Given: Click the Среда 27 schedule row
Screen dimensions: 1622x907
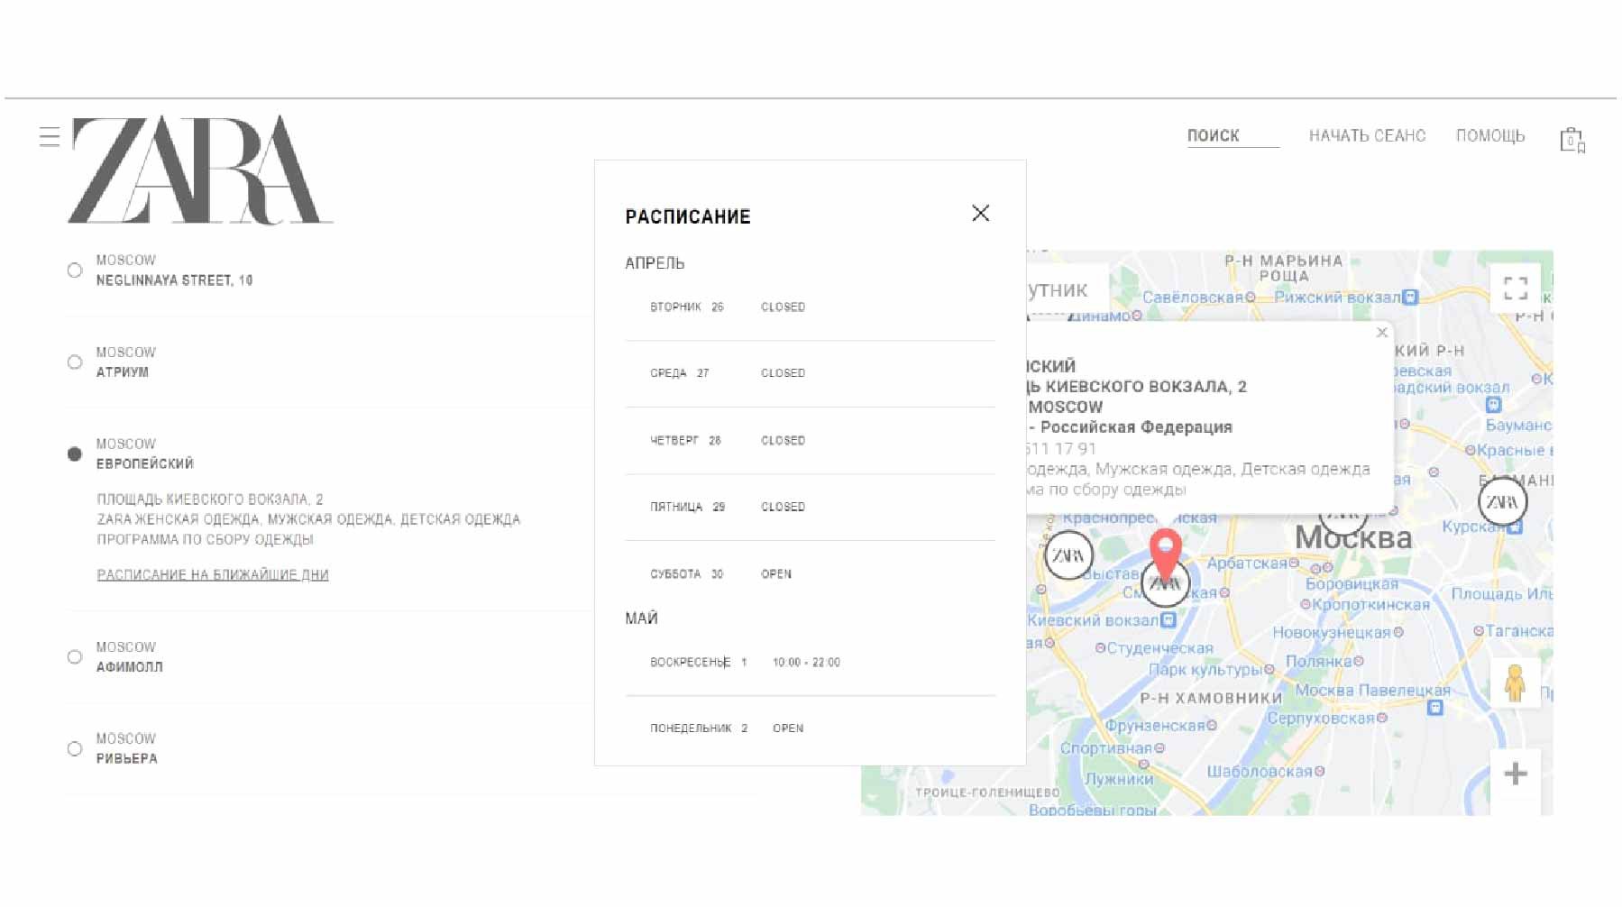Looking at the screenshot, I should pos(810,373).
